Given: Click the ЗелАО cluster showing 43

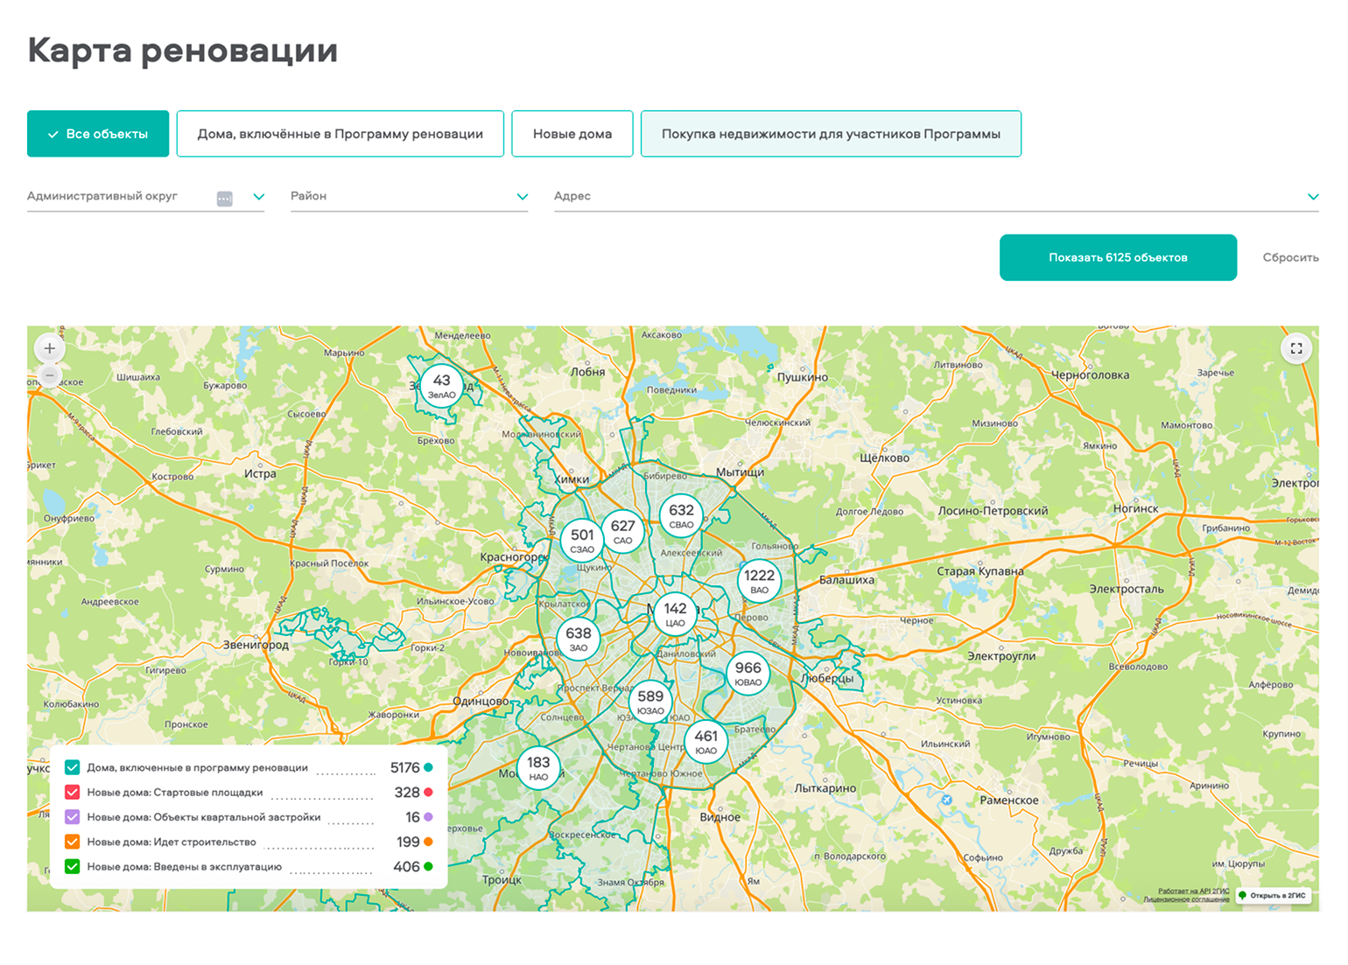Looking at the screenshot, I should [x=441, y=385].
